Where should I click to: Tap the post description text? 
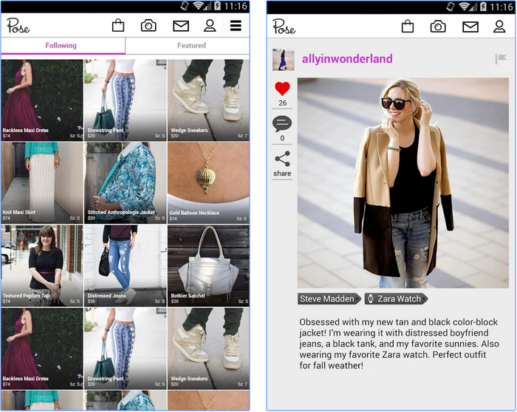coord(399,344)
